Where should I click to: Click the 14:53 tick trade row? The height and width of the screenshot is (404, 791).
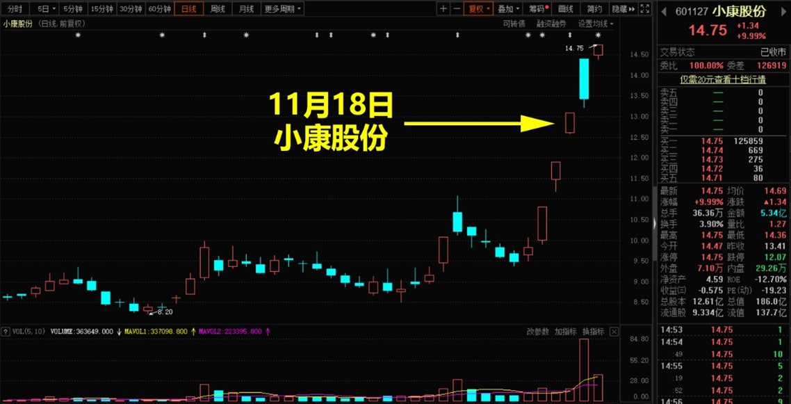click(722, 330)
